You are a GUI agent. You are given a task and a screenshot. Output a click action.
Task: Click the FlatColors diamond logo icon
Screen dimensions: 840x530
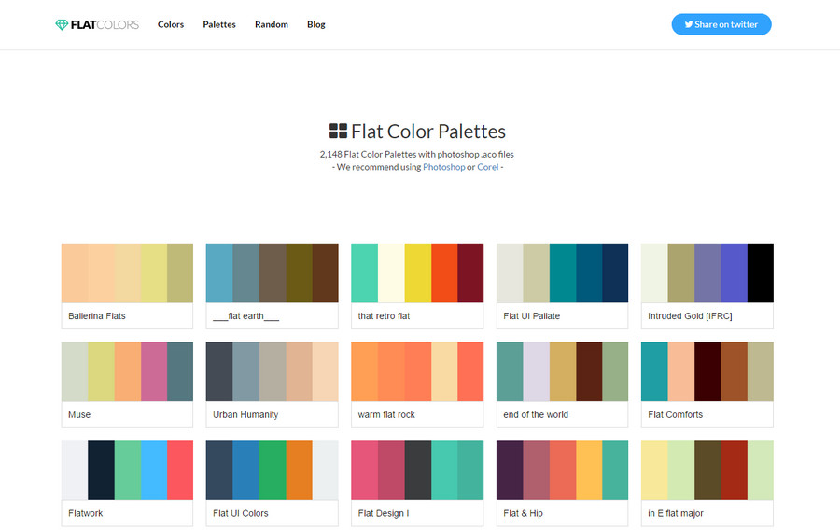tap(62, 25)
